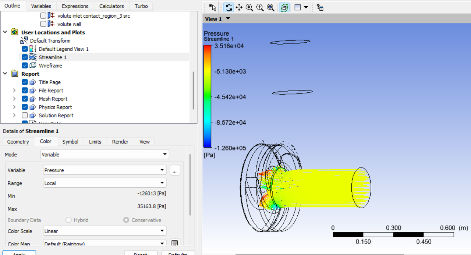471x255 pixels.
Task: Enable the Solution Report checkbox
Action: (x=25, y=115)
